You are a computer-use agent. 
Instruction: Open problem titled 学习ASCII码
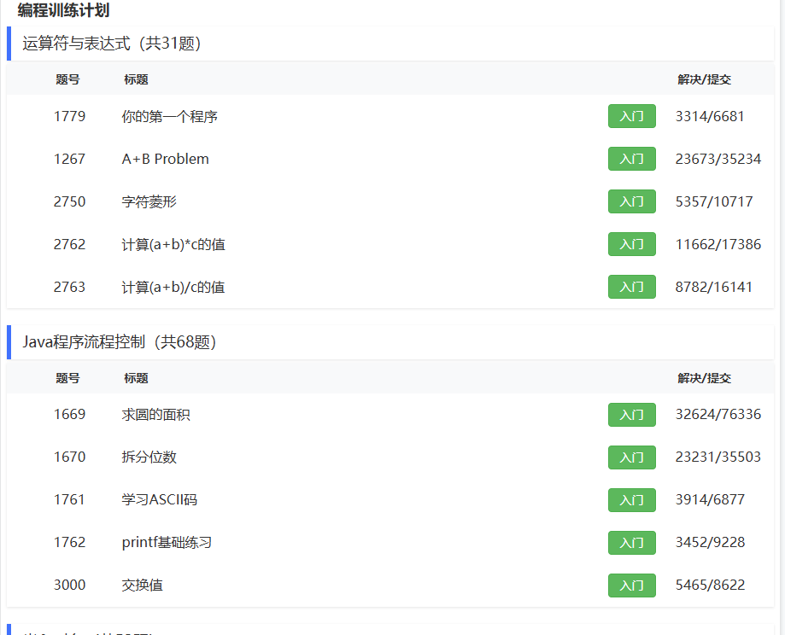tap(159, 499)
